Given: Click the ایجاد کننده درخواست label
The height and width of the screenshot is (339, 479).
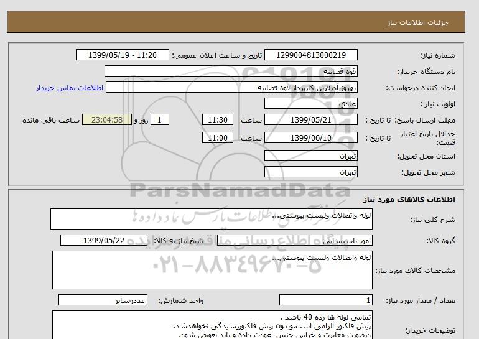Looking at the screenshot, I should [421, 88].
